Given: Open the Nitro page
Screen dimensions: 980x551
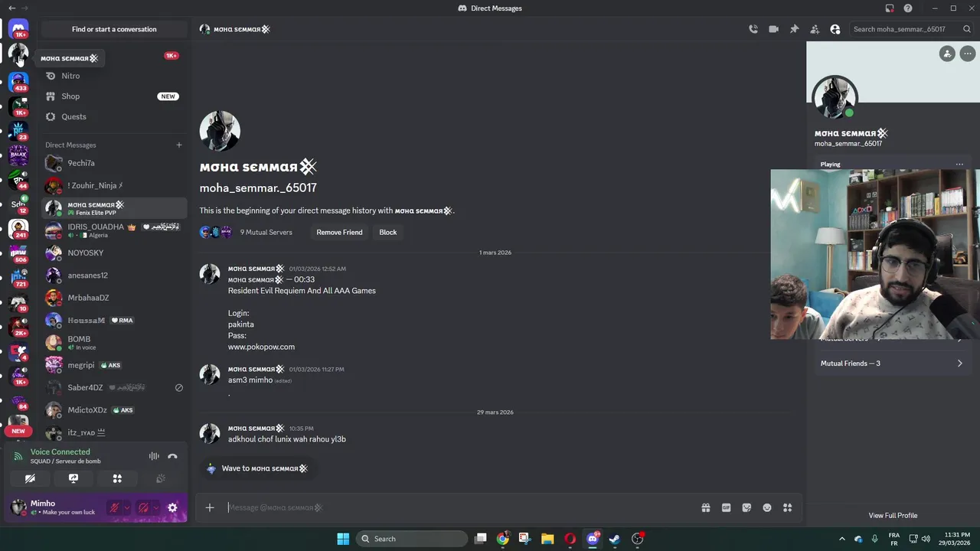Looking at the screenshot, I should coord(114,76).
